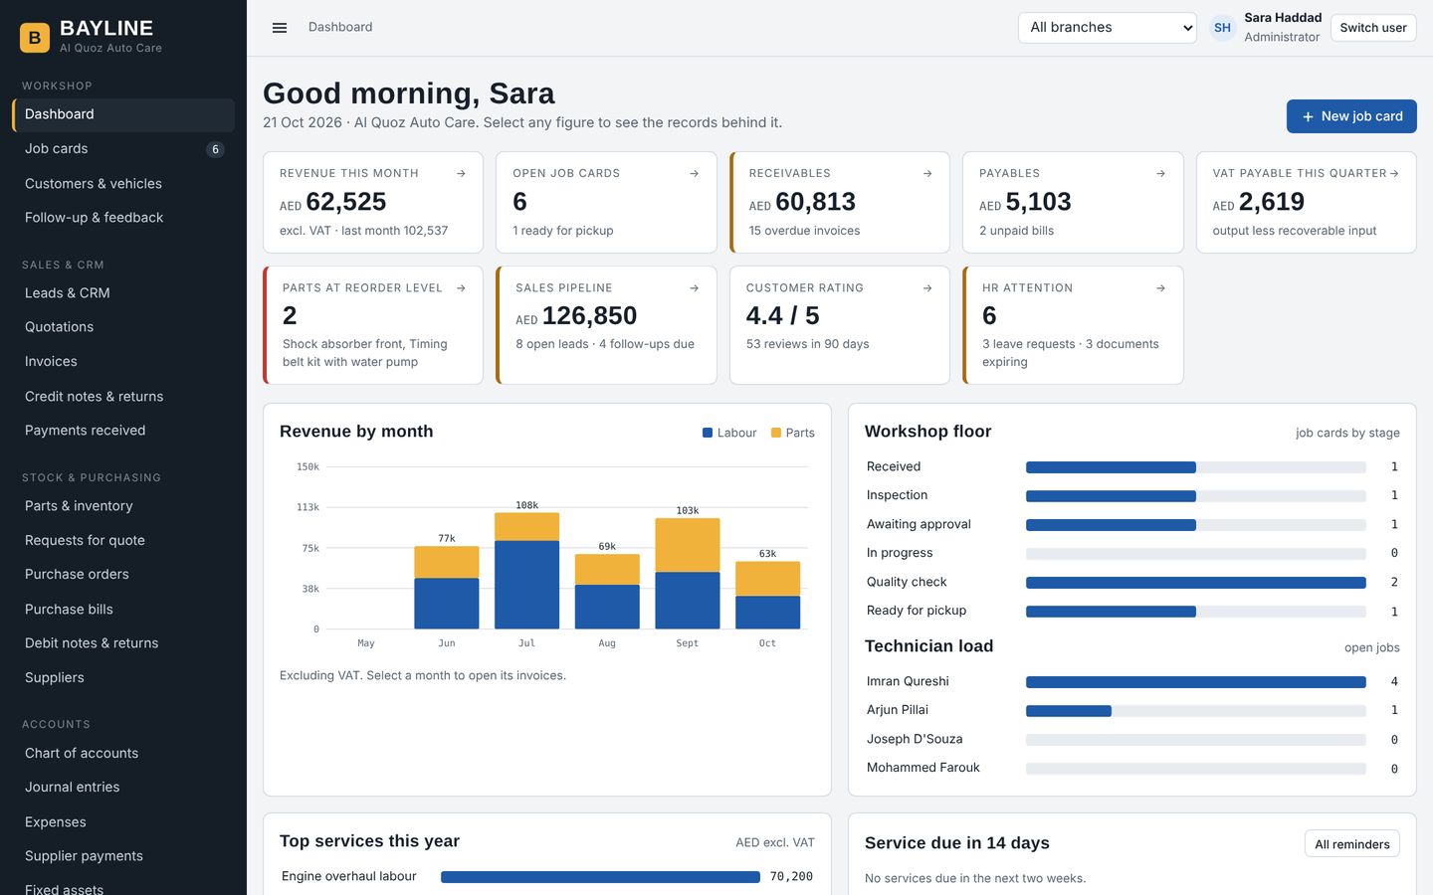This screenshot has height=895, width=1433.
Task: Click the Parts legend colour swatch
Action: click(x=776, y=433)
